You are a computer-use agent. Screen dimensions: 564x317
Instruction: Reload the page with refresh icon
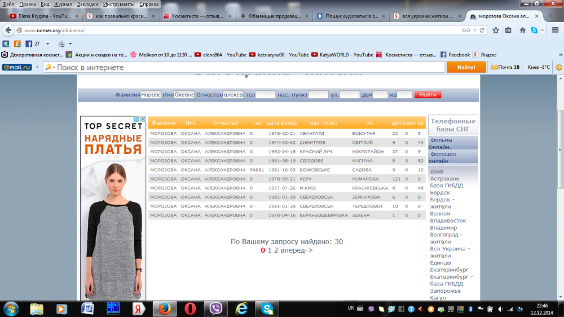(482, 30)
